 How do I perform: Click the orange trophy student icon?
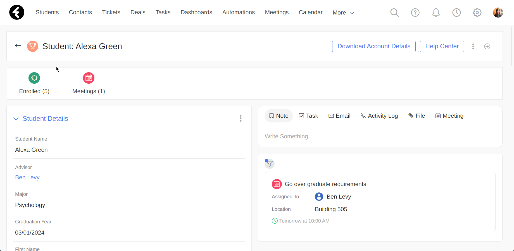click(x=33, y=46)
